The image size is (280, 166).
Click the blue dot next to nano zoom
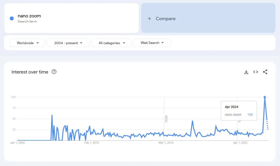click(12, 19)
